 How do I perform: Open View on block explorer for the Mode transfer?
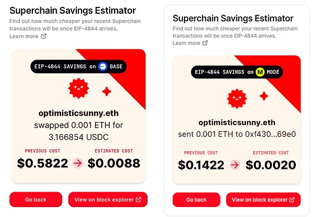[263, 200]
